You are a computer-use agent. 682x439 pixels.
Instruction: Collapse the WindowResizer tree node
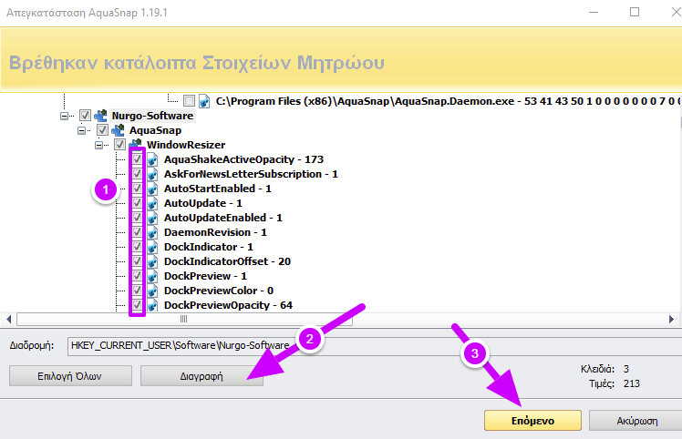click(99, 145)
